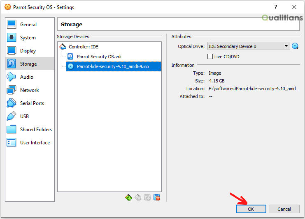Click the Cancel button
Viewport: 305px width, 219px height.
tap(284, 209)
